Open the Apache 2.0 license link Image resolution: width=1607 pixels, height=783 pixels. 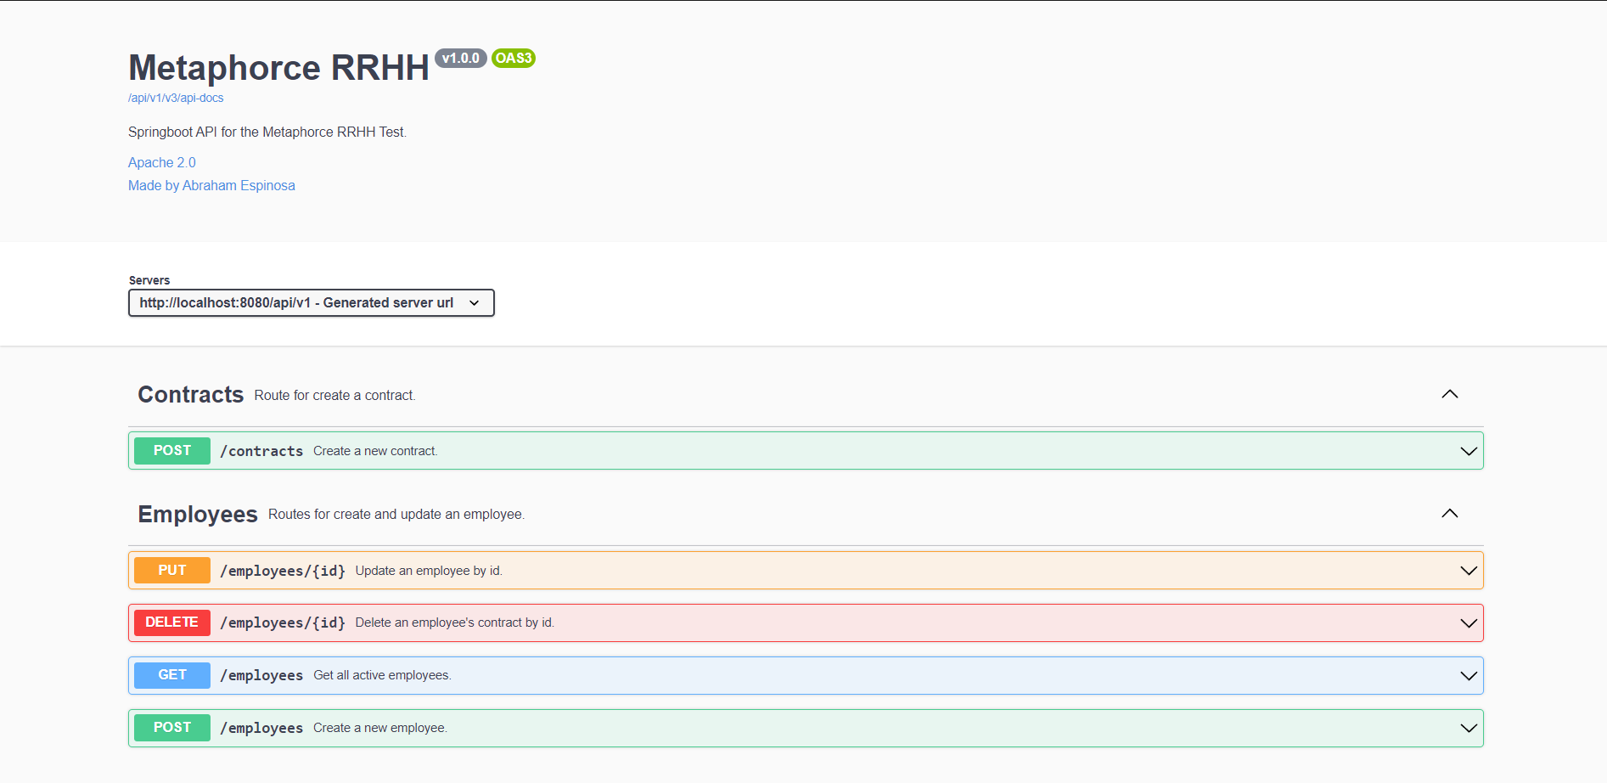tap(162, 162)
